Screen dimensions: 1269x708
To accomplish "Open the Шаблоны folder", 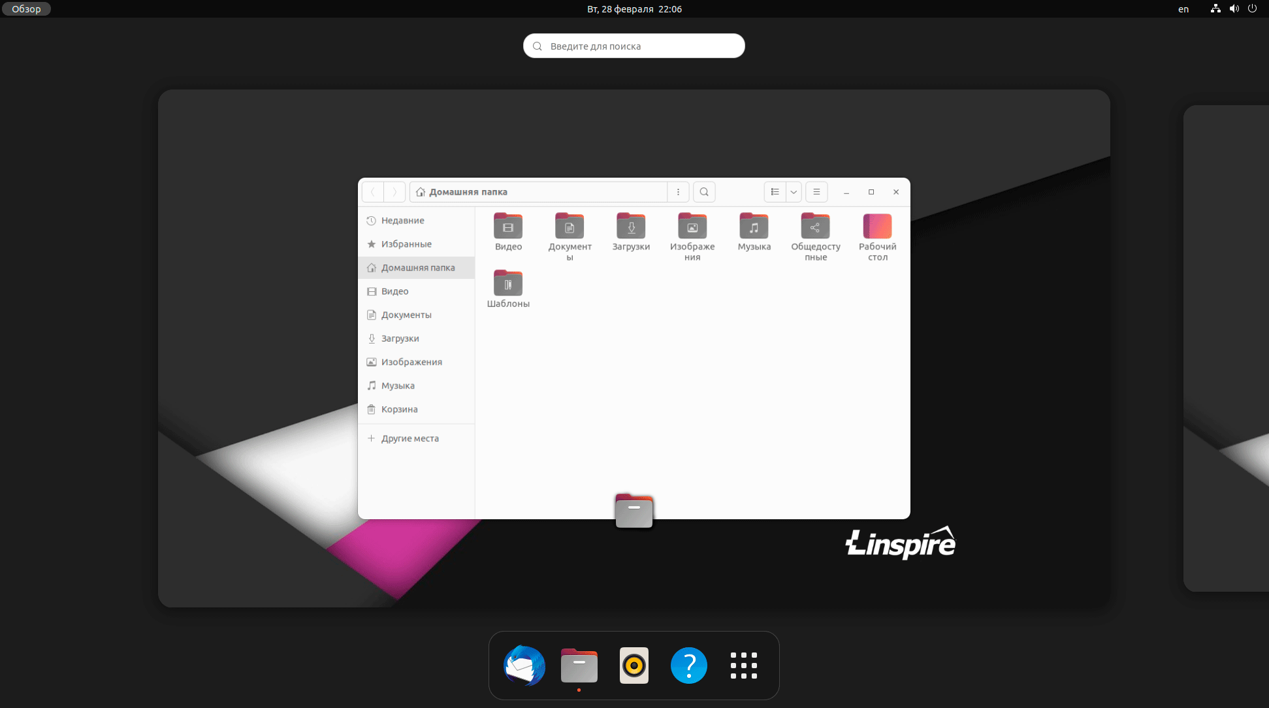I will coord(508,284).
